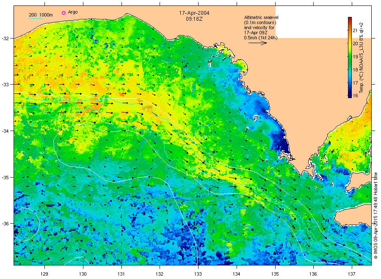381x279 pixels.
Task: Click the -34 latitude axis label
Action: point(5,131)
